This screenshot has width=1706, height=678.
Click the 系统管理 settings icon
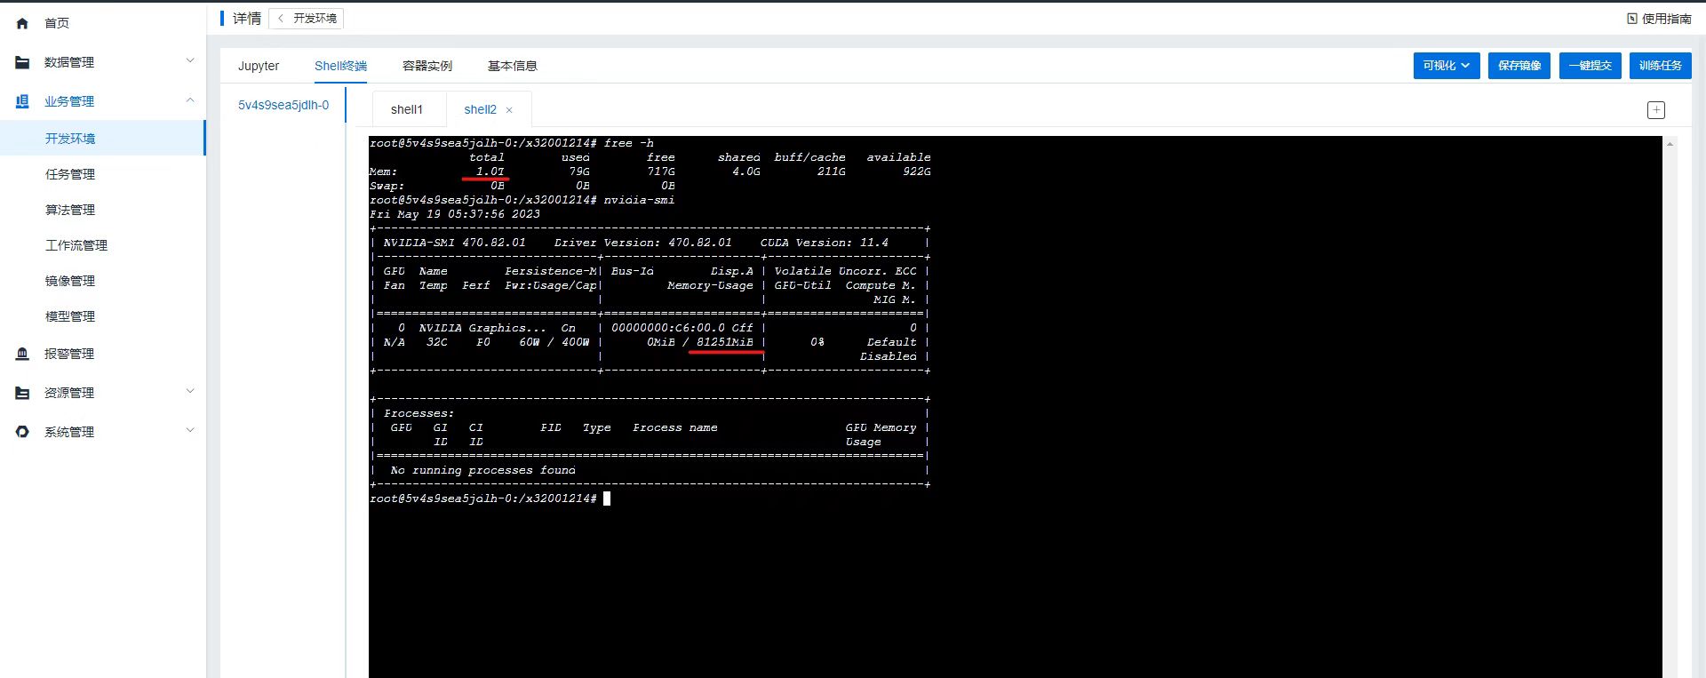pos(22,432)
